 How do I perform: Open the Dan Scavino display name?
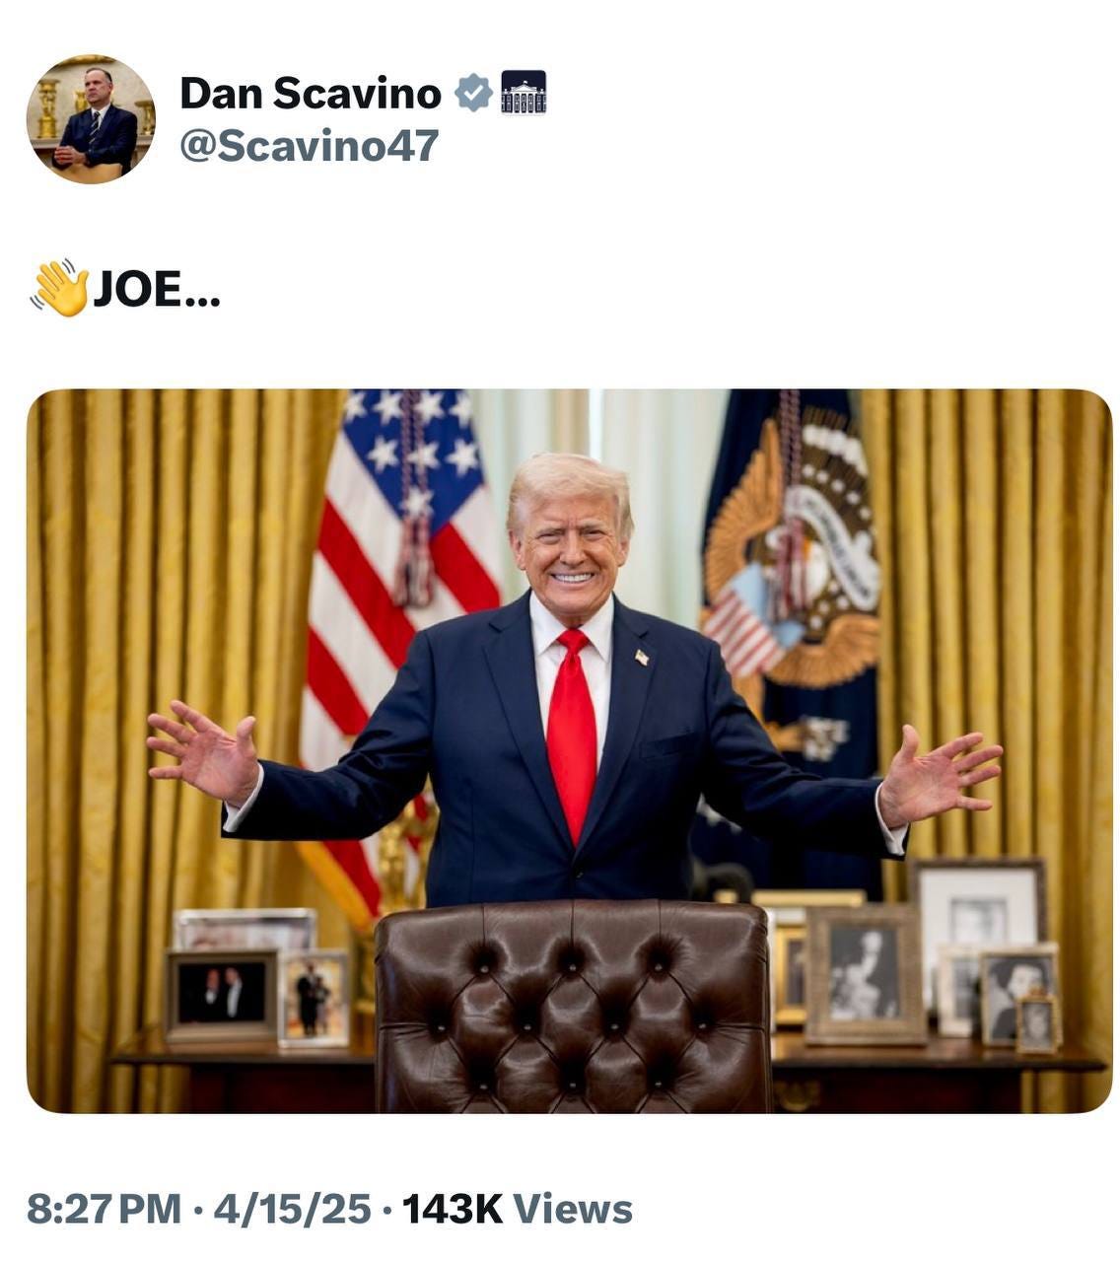(x=311, y=94)
